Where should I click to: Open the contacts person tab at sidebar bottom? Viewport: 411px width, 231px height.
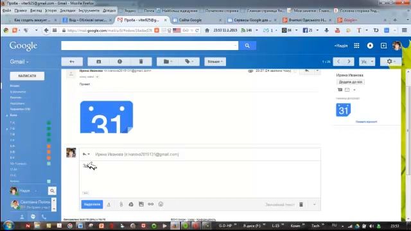pyautogui.click(x=22, y=217)
